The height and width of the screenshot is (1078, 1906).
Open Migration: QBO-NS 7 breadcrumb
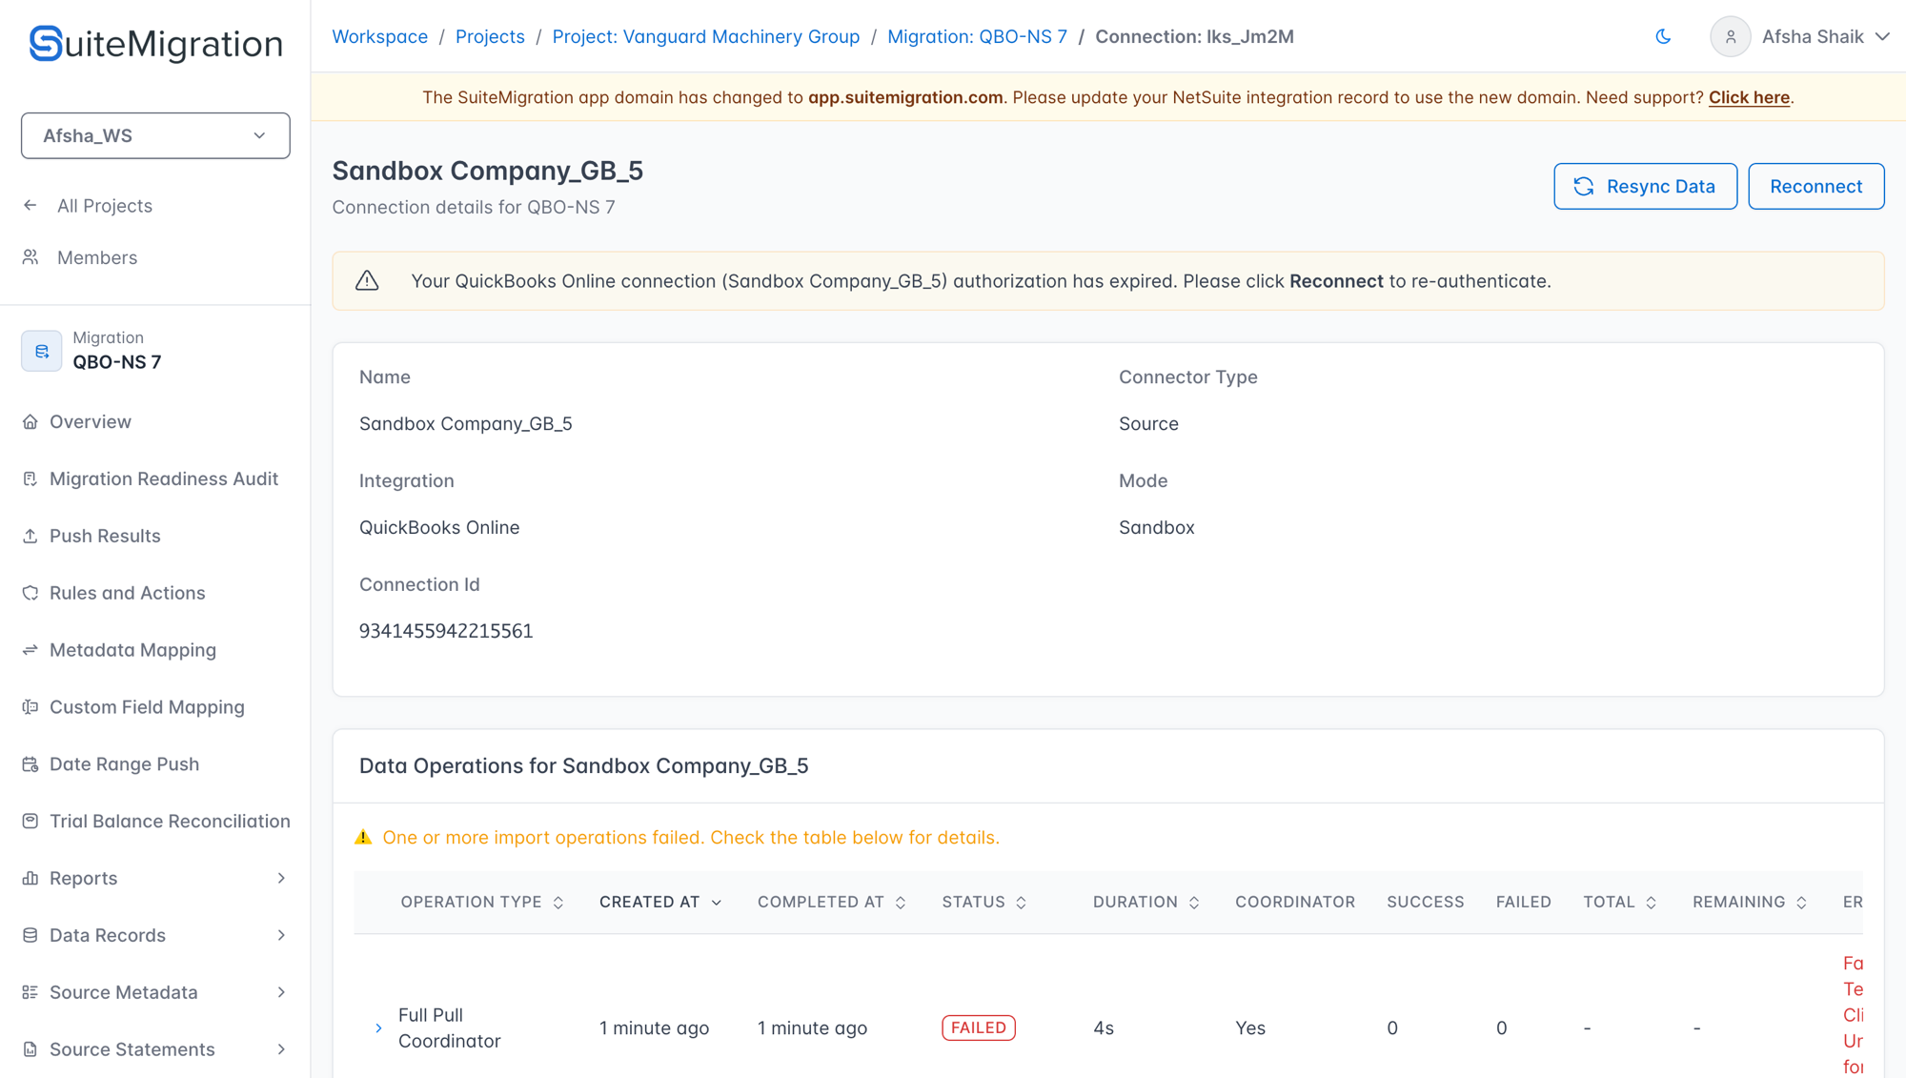[977, 36]
